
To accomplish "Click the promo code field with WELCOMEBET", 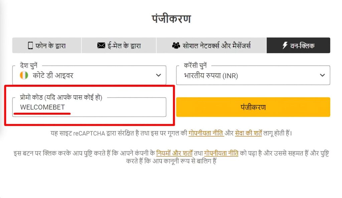I will [x=89, y=107].
